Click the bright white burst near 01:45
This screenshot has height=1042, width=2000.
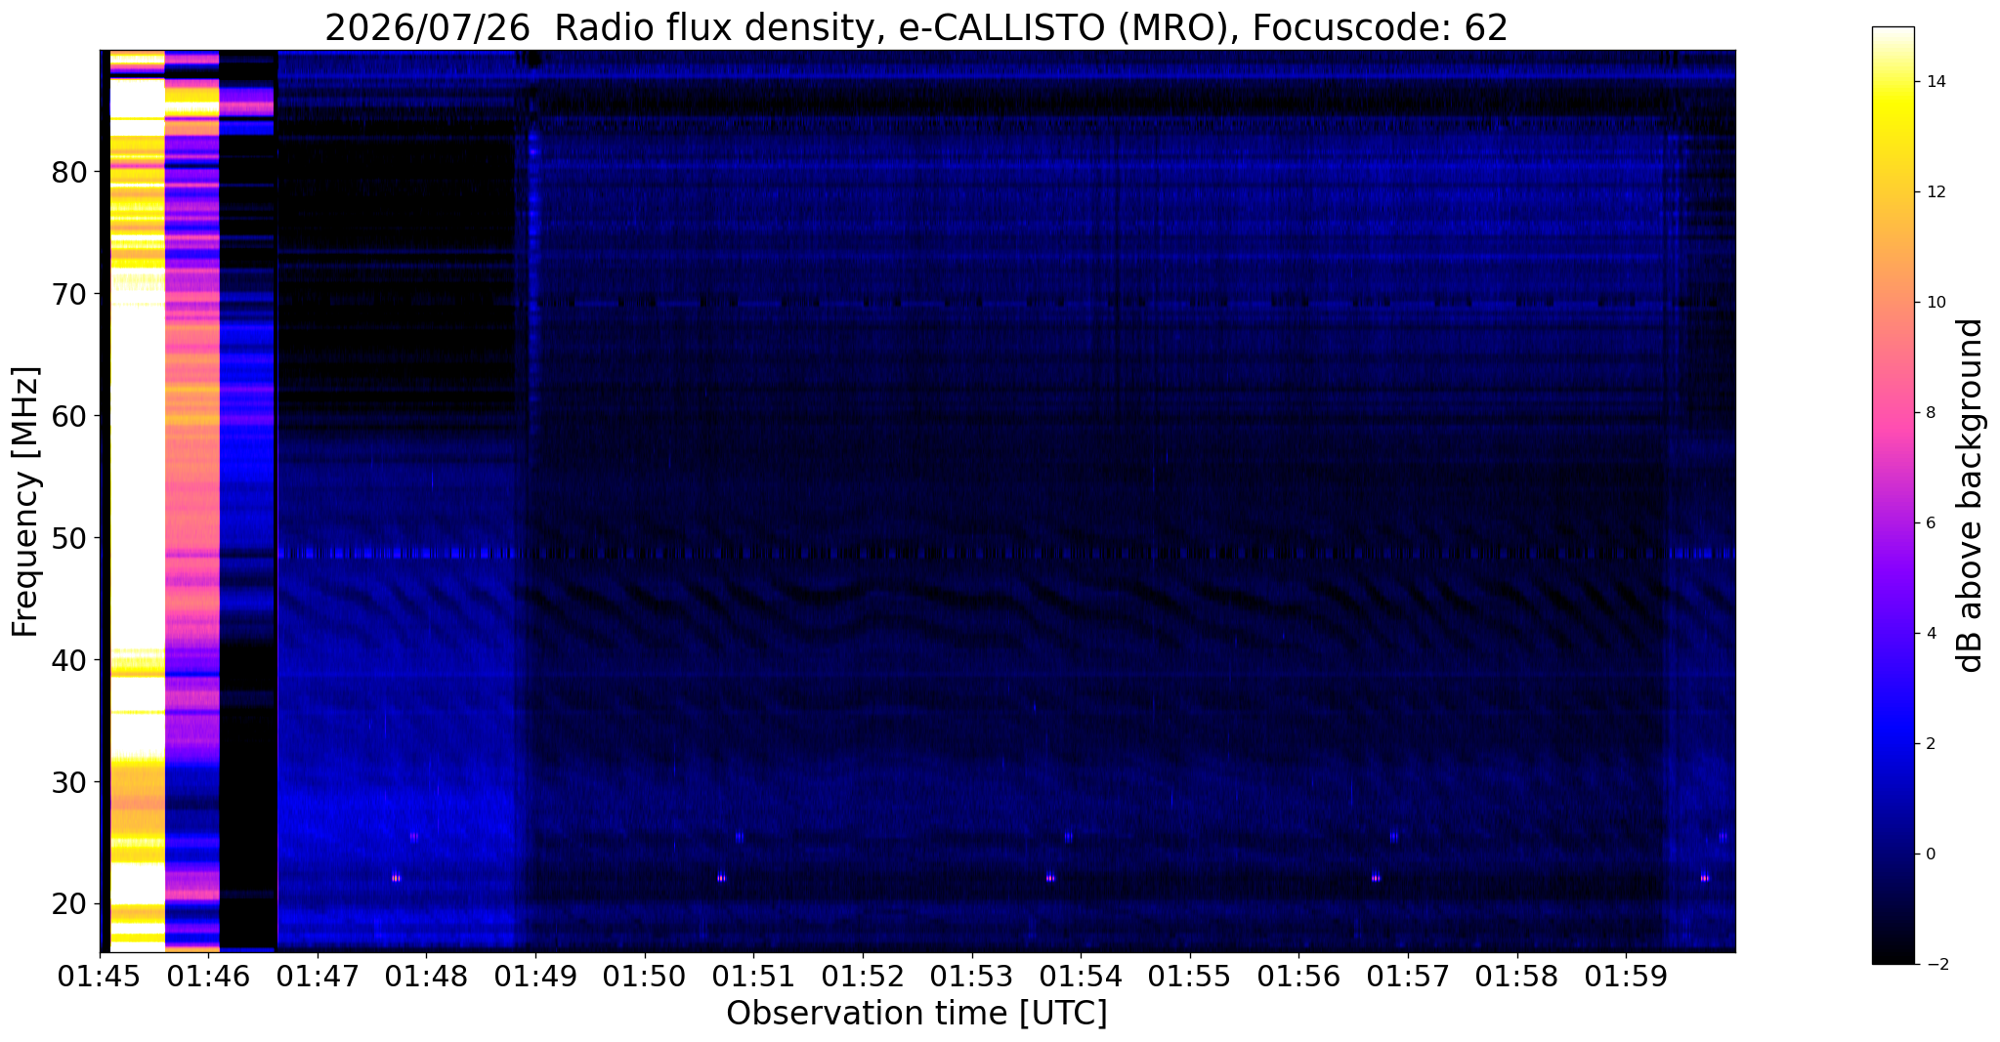[137, 488]
